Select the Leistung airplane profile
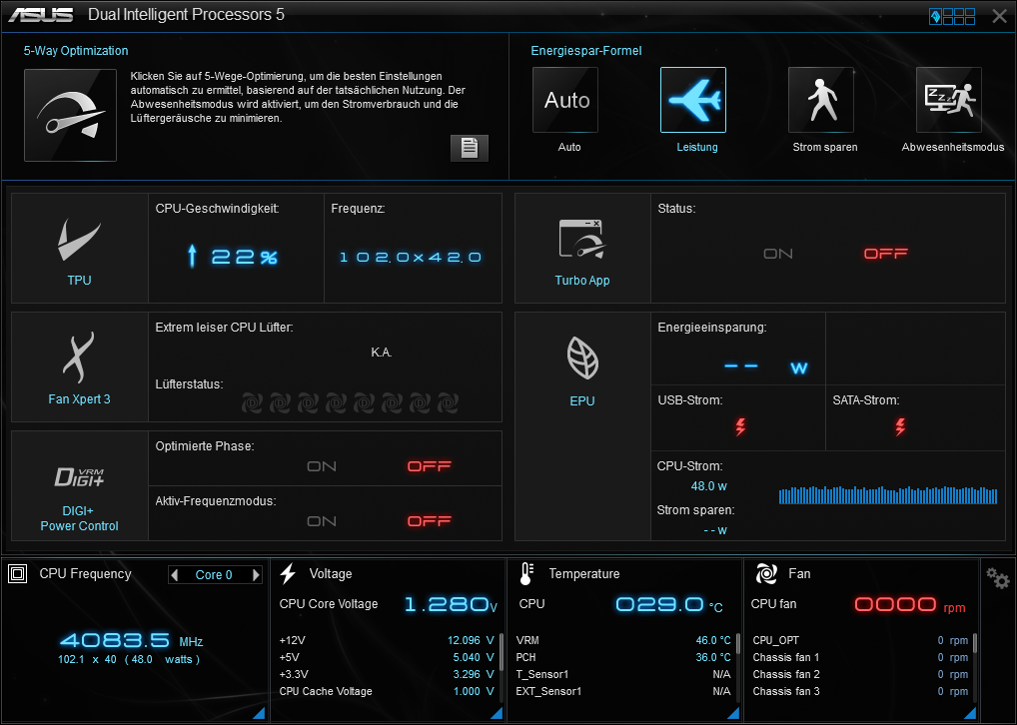The image size is (1017, 725). [692, 100]
